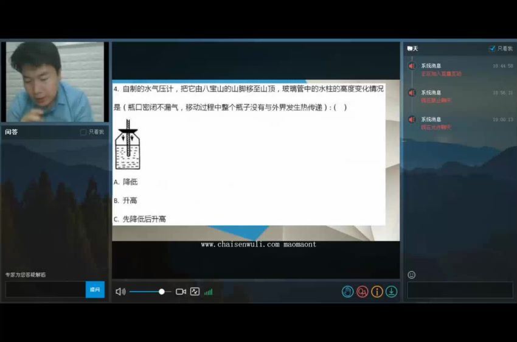Click the raise hand icon
This screenshot has height=342, width=517.
[347, 291]
